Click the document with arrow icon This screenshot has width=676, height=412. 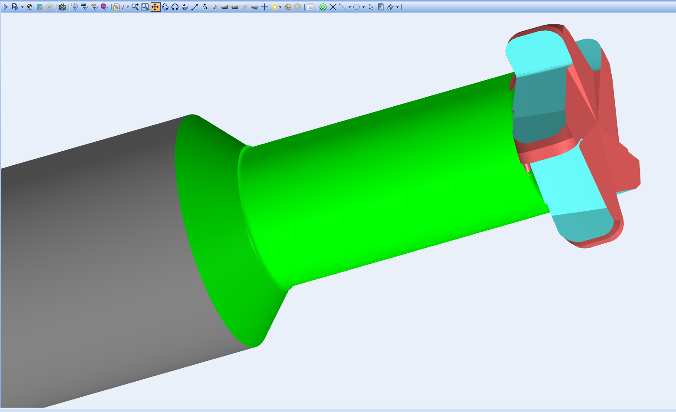click(15, 7)
